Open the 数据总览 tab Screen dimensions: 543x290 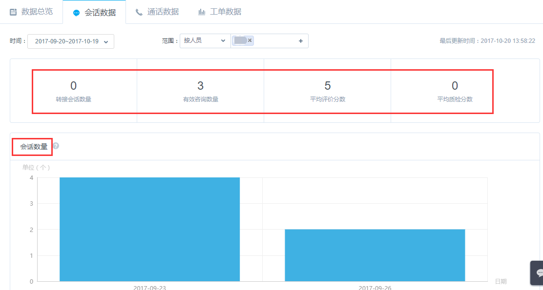31,12
